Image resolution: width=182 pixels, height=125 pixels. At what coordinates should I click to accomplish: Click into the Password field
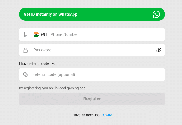tap(93, 50)
